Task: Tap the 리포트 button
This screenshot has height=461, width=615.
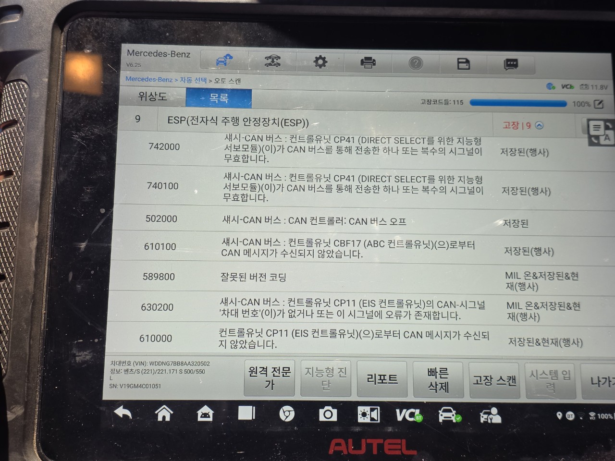Action: pos(382,379)
